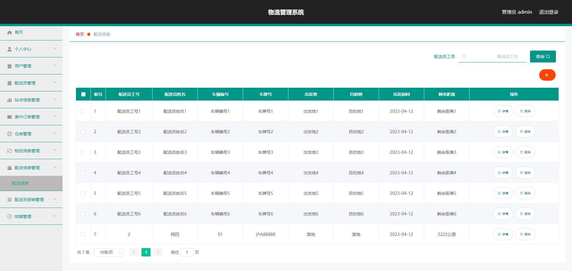Screen dimensions: 572x271
Task: Expand the 个人中心 chevron
Action: coord(55,48)
